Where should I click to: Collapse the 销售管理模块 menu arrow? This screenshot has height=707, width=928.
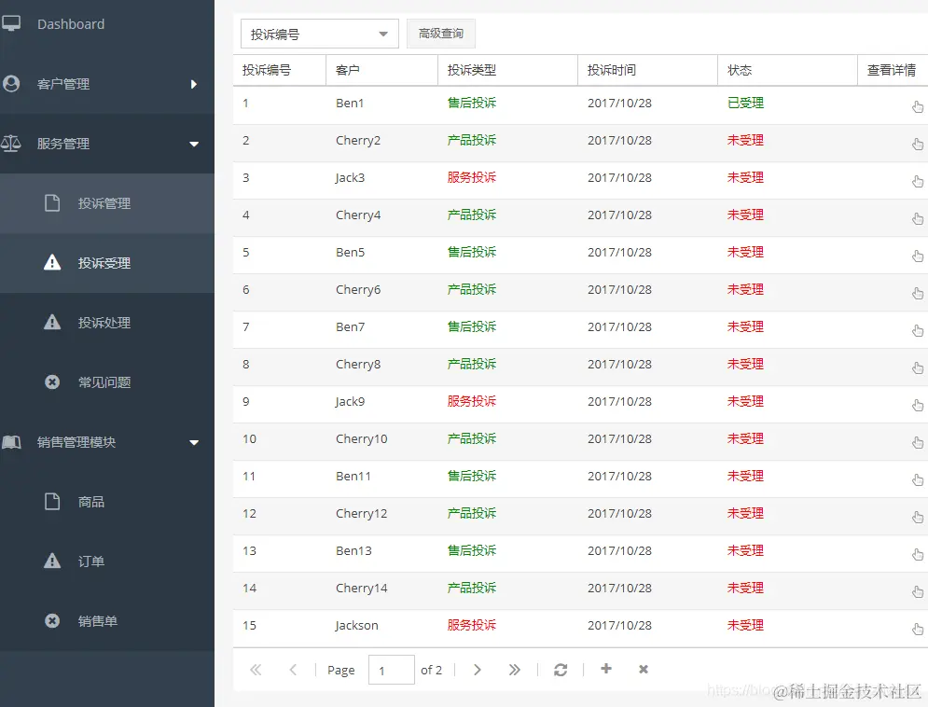(194, 442)
